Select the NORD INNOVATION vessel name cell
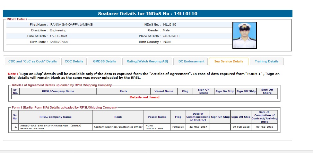 157,127
